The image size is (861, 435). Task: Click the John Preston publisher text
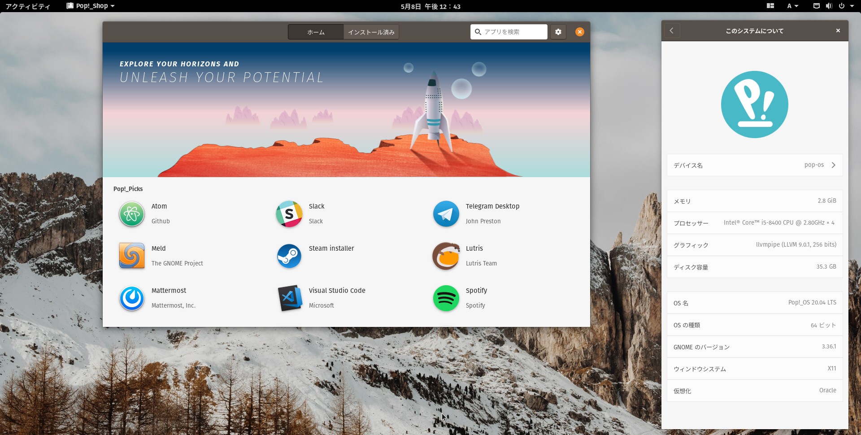coord(483,221)
